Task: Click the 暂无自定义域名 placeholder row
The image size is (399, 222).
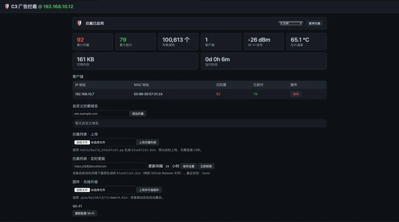Action: pos(199,123)
